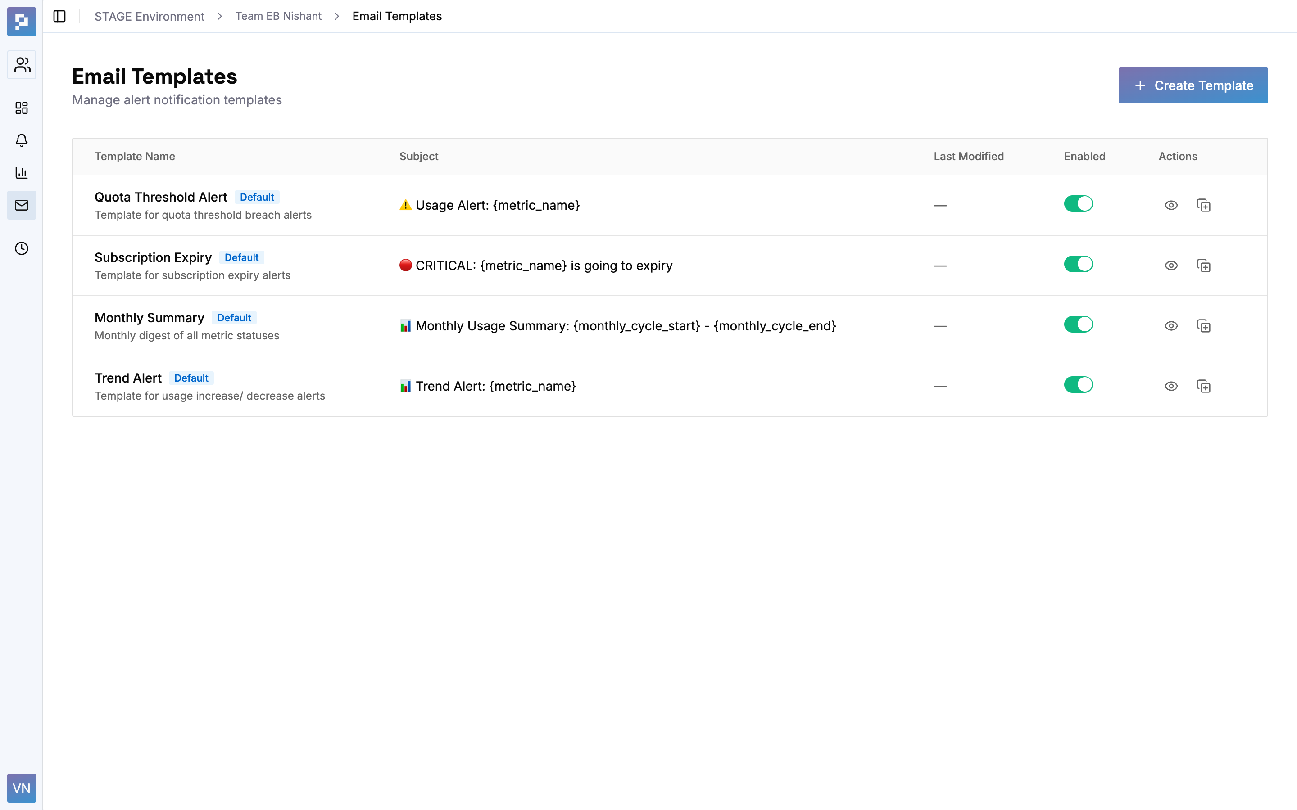This screenshot has width=1297, height=810.
Task: Open the clock history sidebar icon
Action: point(22,248)
